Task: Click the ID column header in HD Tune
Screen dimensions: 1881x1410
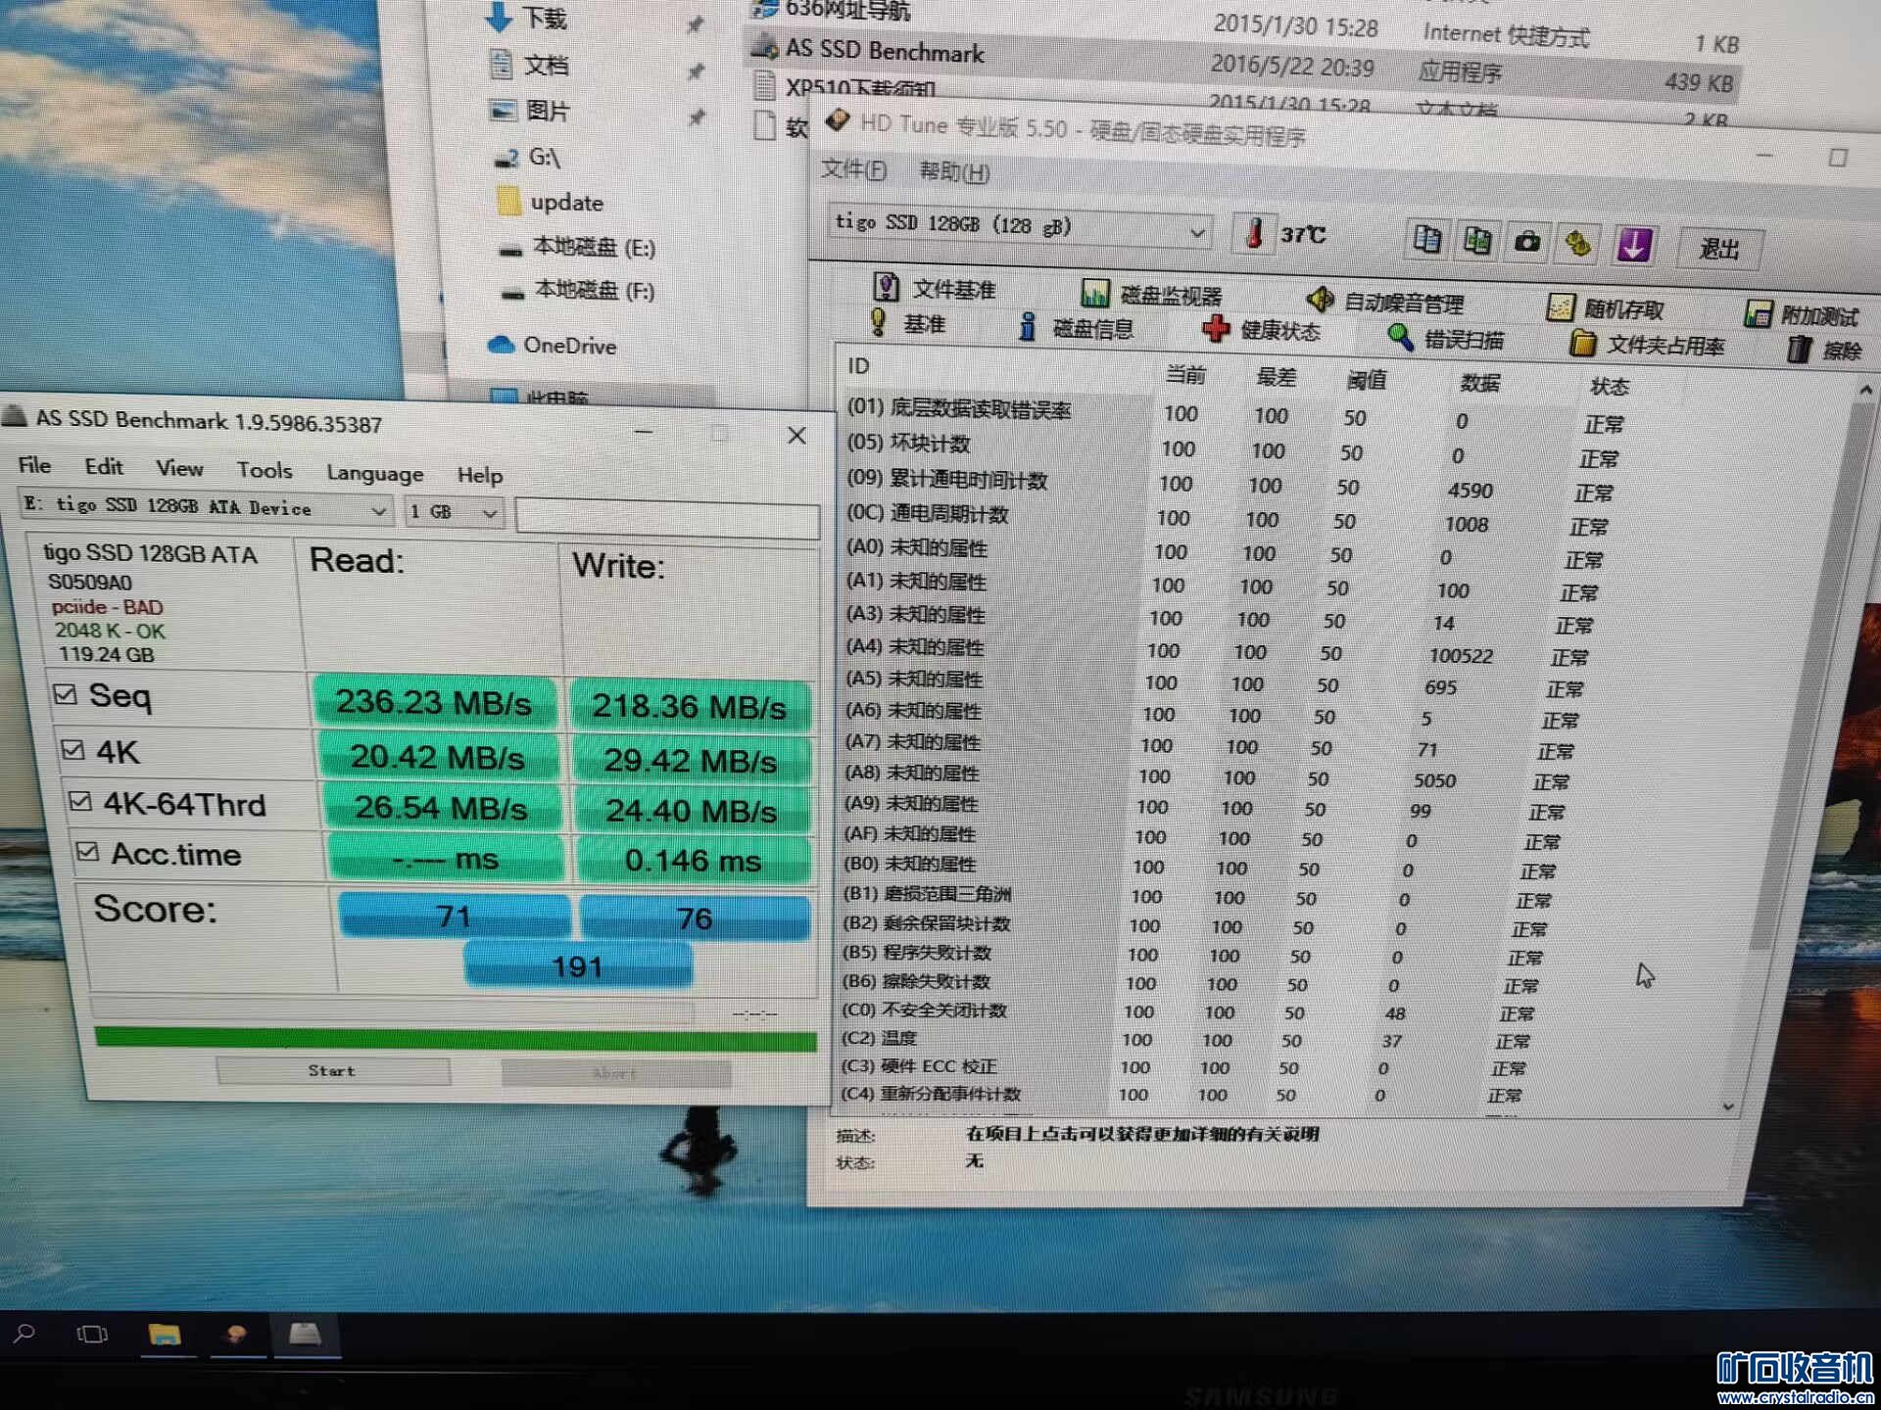Action: point(858,366)
